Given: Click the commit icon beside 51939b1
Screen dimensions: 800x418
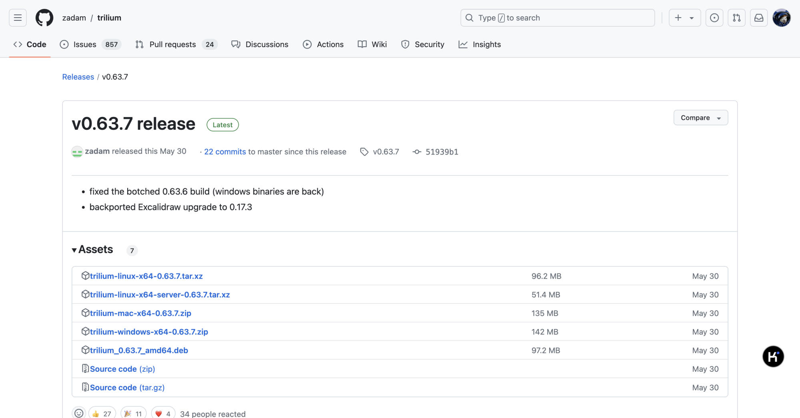Looking at the screenshot, I should pyautogui.click(x=417, y=152).
